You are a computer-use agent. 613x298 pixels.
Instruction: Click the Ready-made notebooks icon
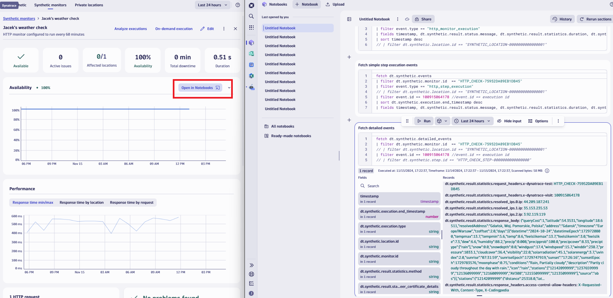click(x=266, y=136)
